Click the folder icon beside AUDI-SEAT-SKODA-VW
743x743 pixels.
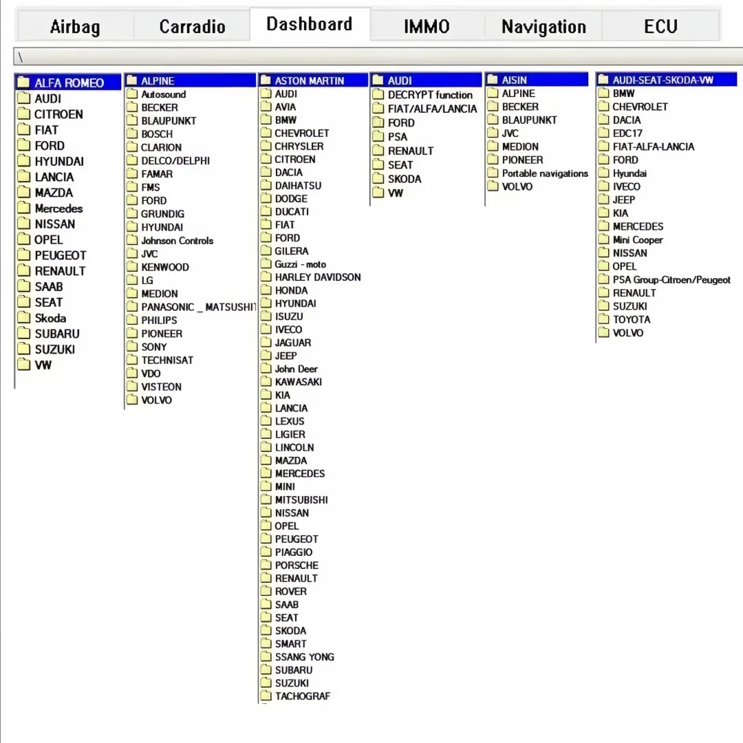click(x=603, y=79)
